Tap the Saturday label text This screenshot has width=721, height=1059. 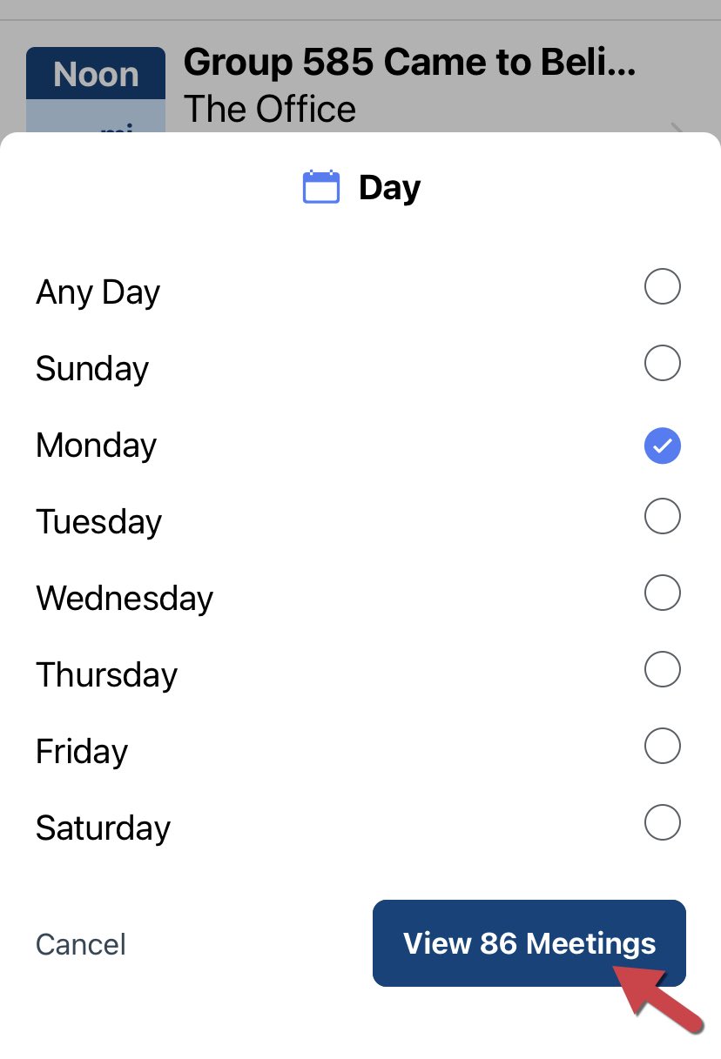pos(103,828)
